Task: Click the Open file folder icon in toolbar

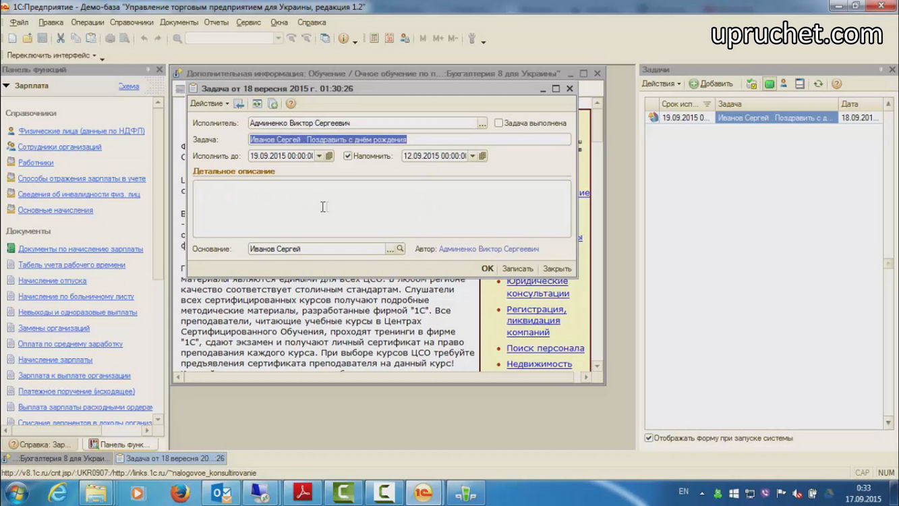Action: click(x=27, y=38)
